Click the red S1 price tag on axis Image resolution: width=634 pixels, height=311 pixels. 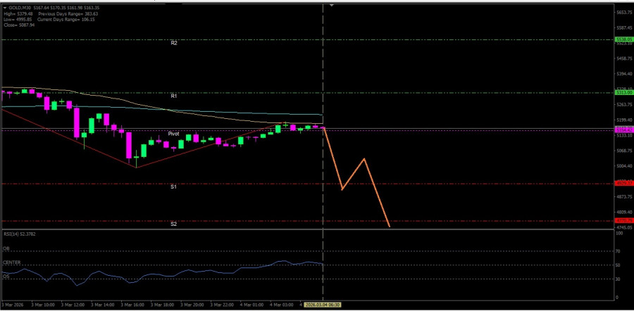pyautogui.click(x=623, y=183)
